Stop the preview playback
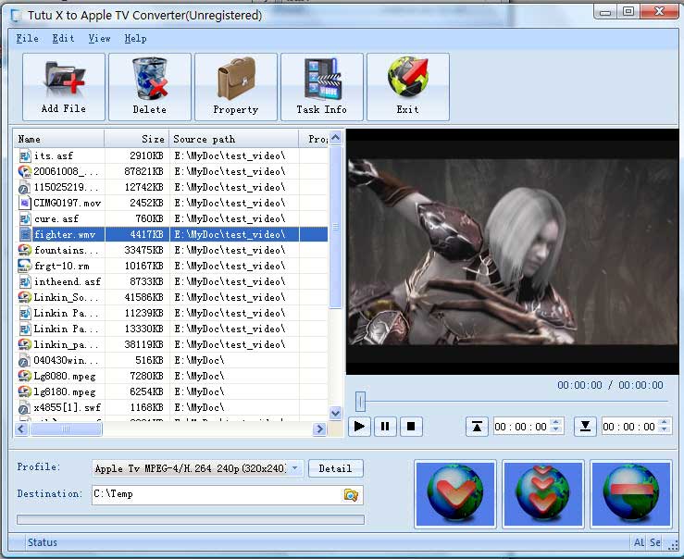The width and height of the screenshot is (684, 559). click(411, 426)
